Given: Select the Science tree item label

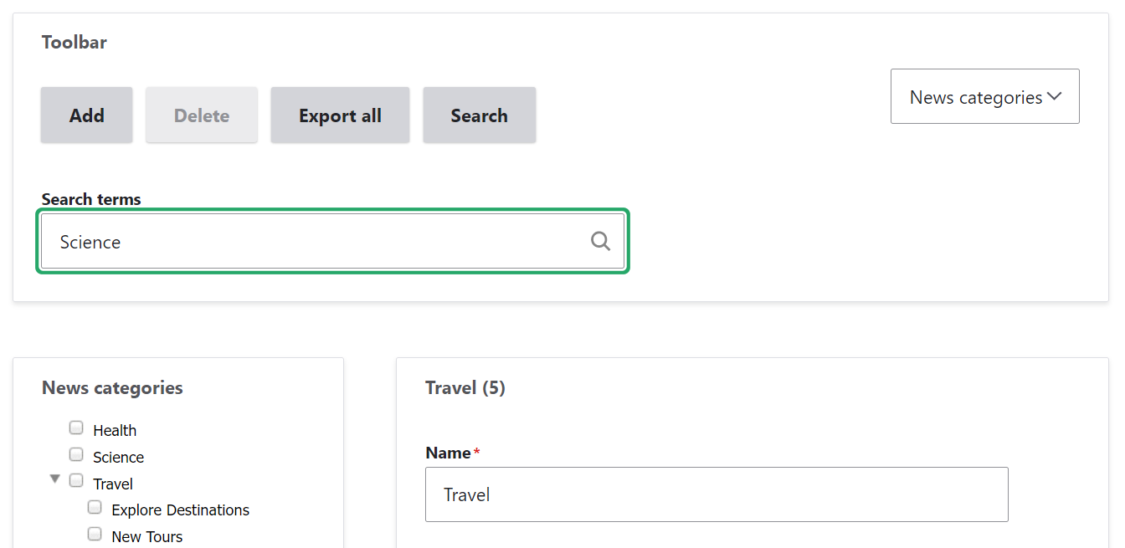Looking at the screenshot, I should click(118, 457).
